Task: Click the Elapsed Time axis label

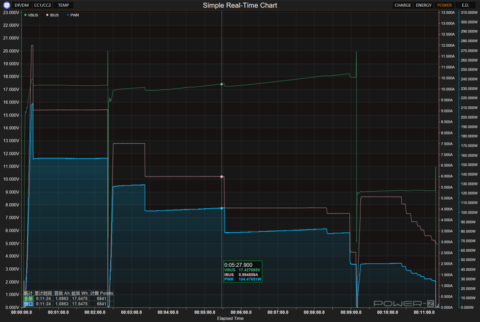Action: [230, 318]
